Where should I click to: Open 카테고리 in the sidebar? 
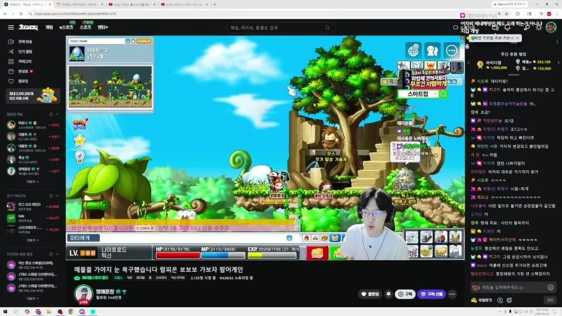pos(21,61)
